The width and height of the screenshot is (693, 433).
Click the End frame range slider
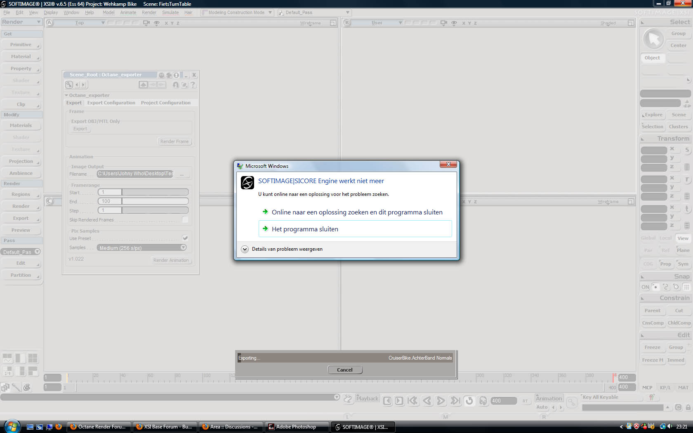143,201
